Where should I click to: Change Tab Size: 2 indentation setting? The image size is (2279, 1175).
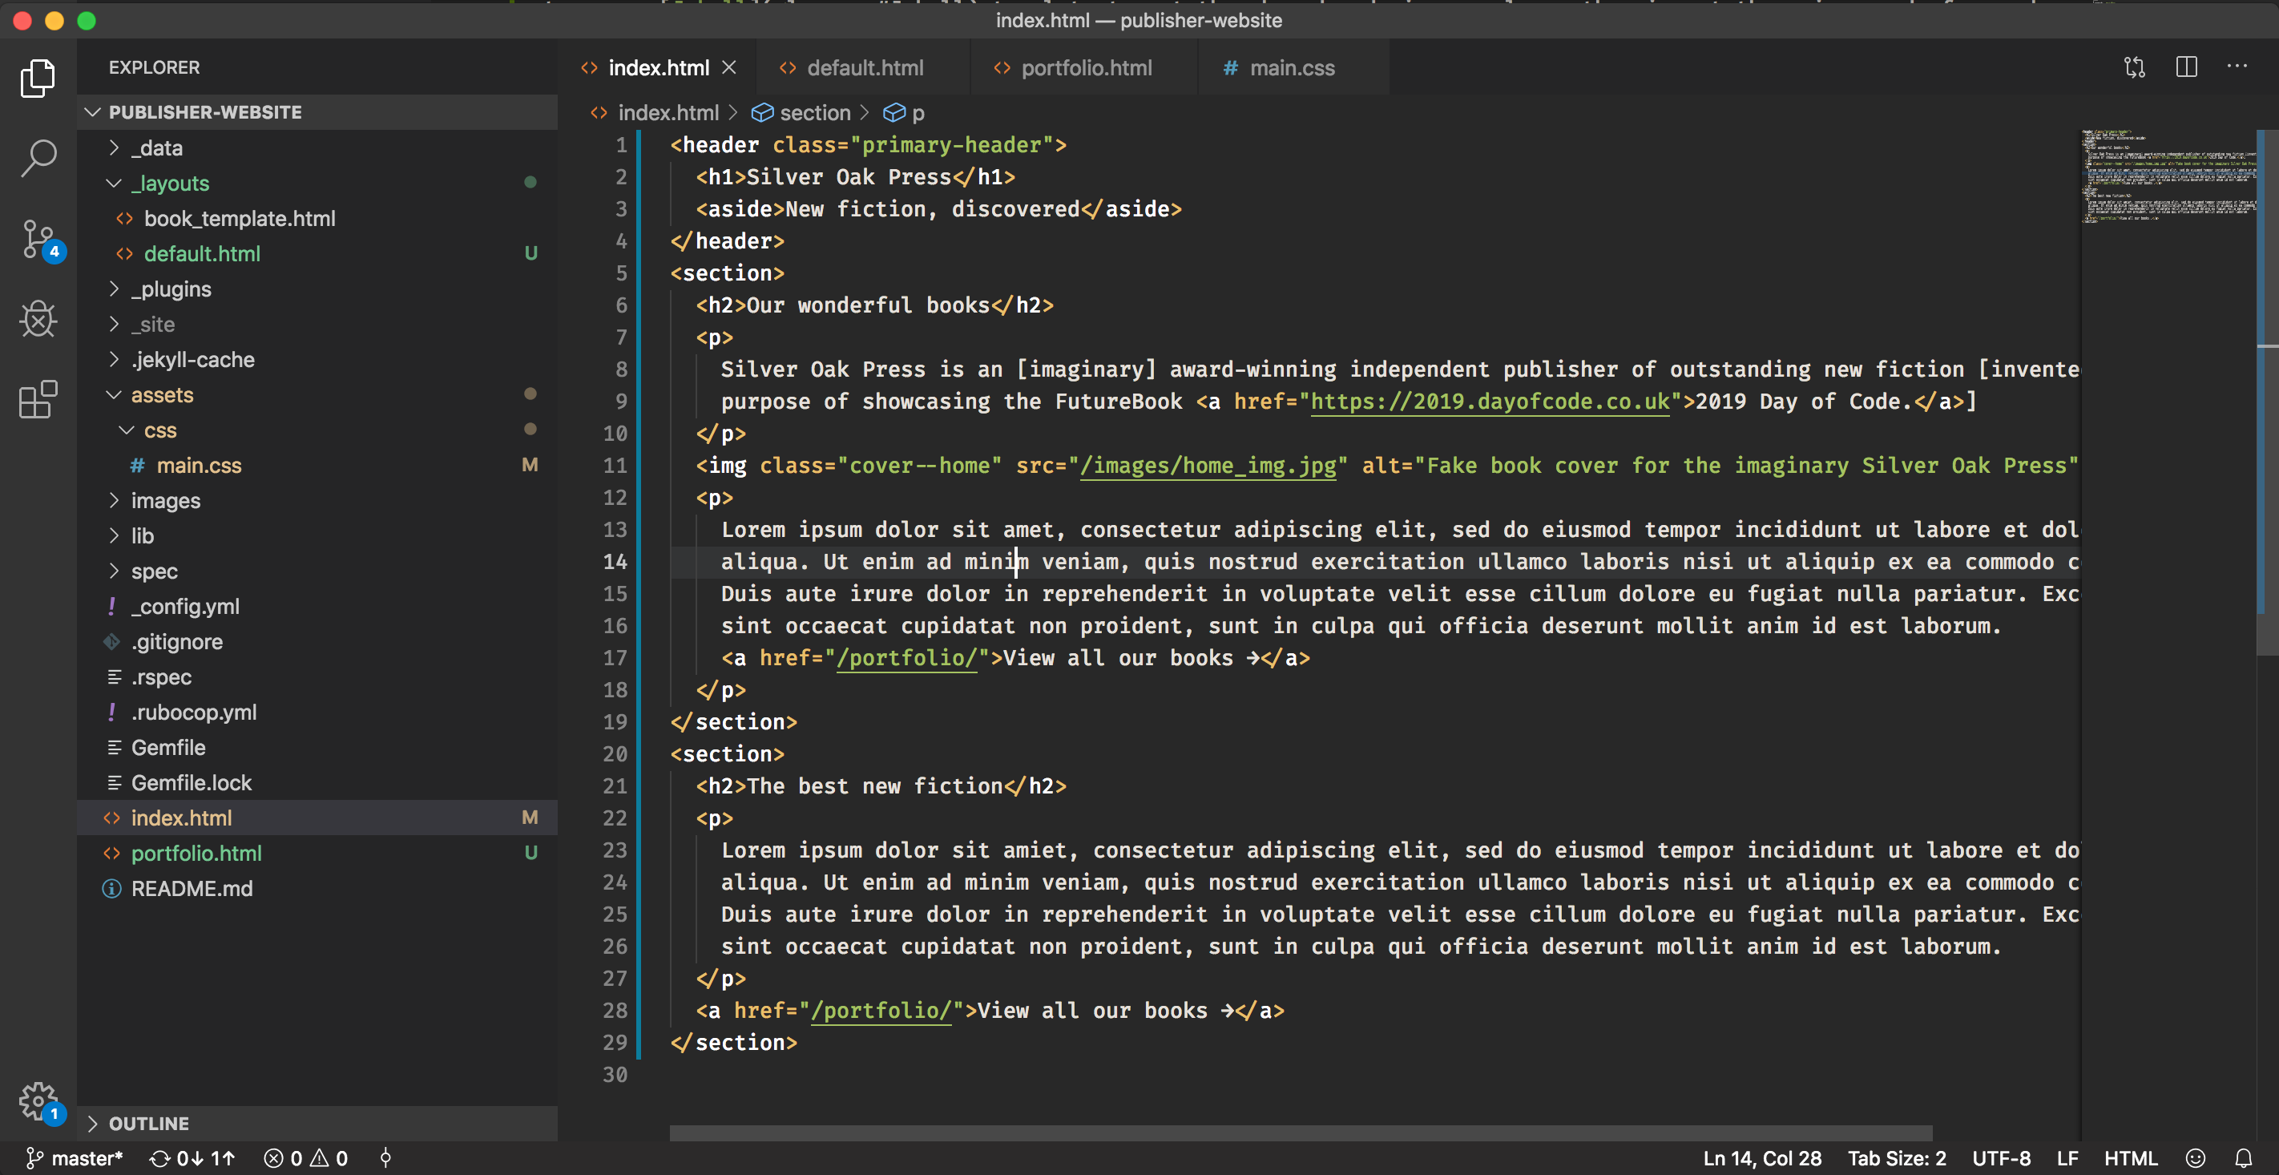point(1897,1158)
